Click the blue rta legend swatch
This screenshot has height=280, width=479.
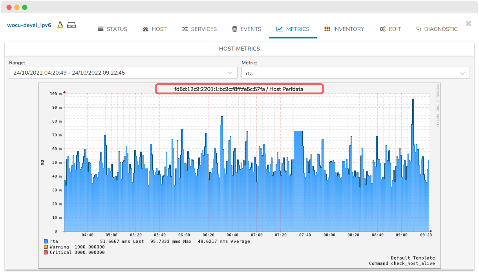tap(46, 242)
